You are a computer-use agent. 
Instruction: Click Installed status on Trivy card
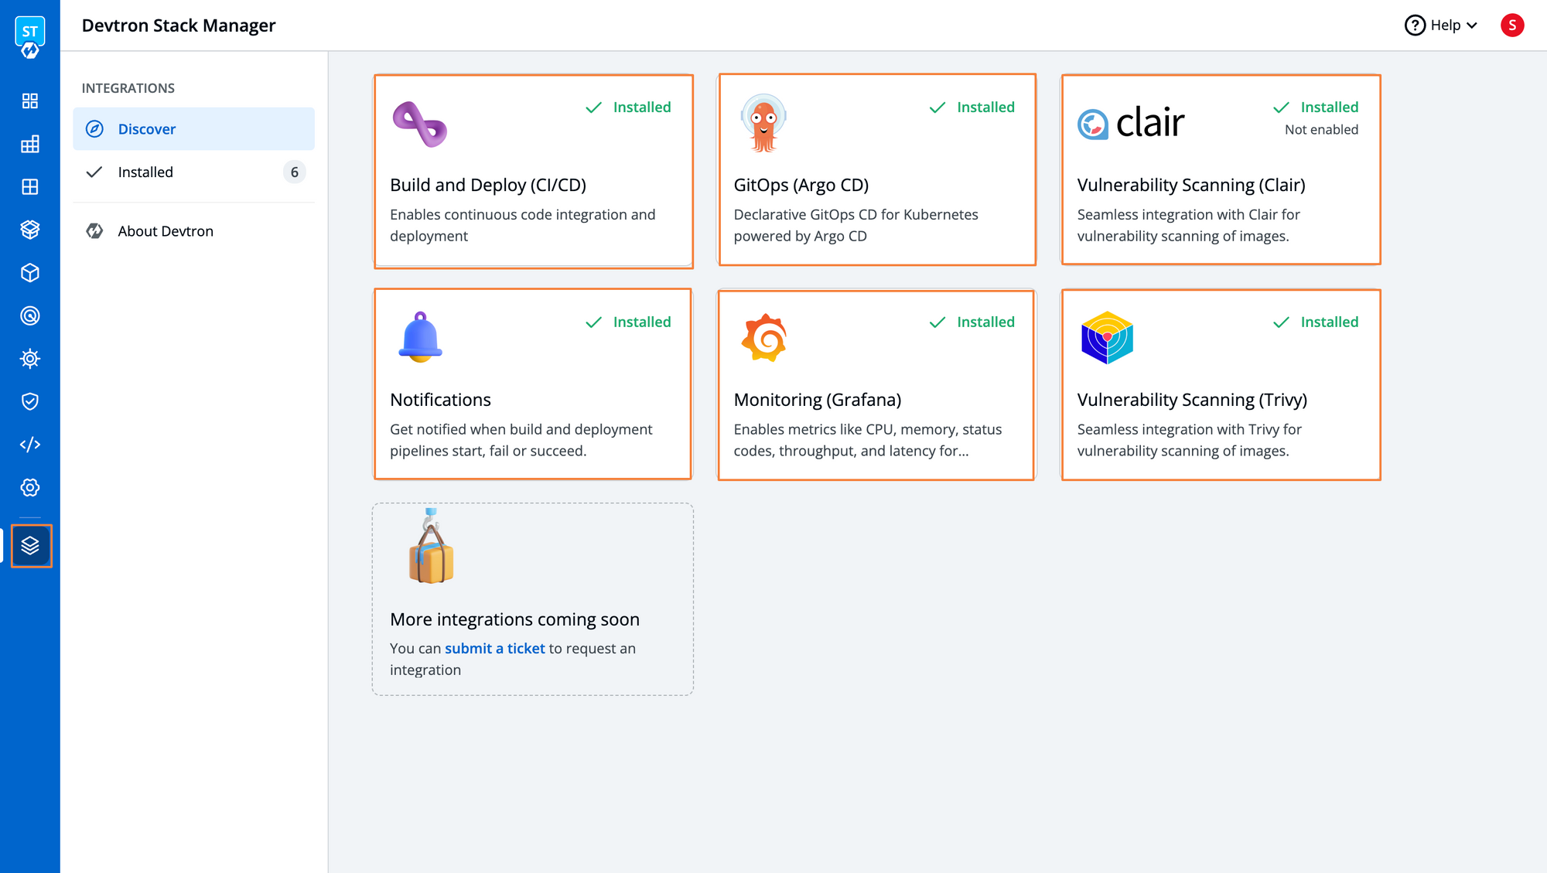pos(1315,322)
